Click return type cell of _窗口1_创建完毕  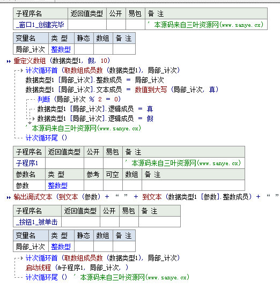[87, 25]
